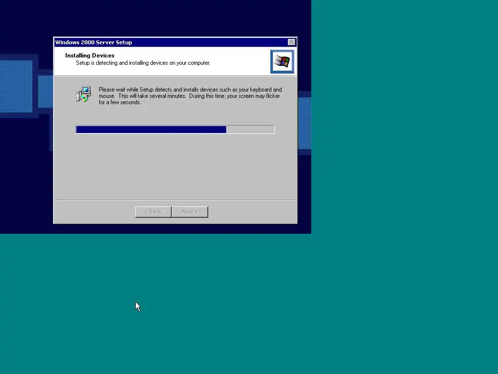Click the text 'Setup is detecting and installing devices'
498x374 pixels.
122,63
